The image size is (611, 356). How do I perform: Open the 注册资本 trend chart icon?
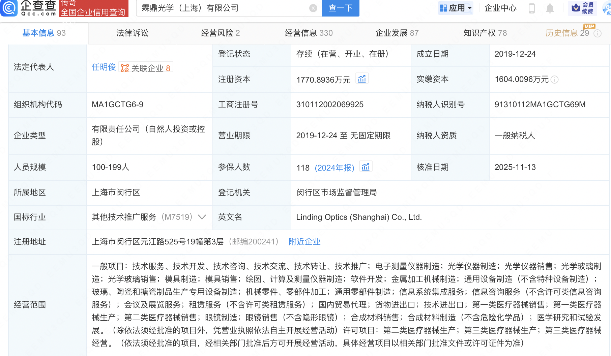[362, 78]
